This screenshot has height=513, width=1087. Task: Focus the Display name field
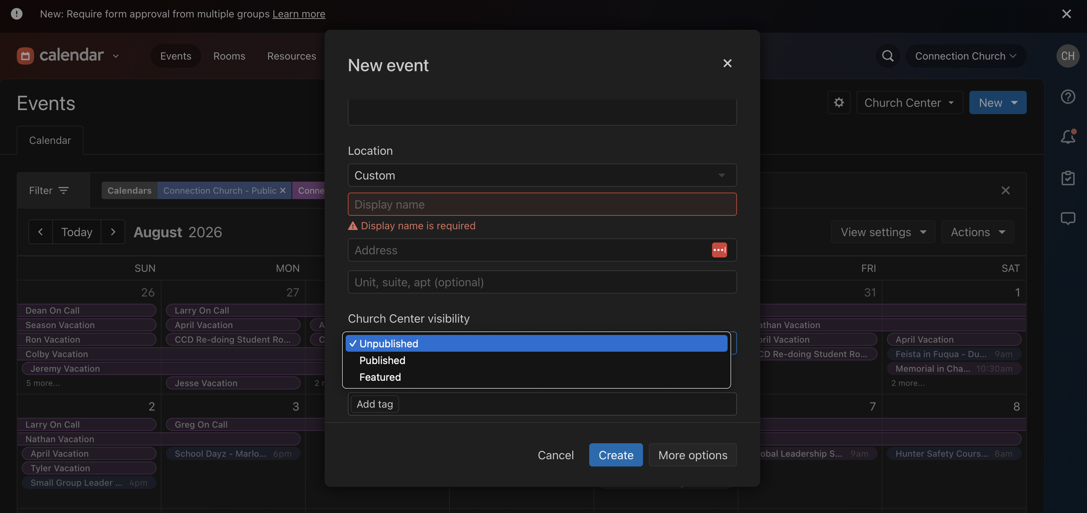pos(542,204)
